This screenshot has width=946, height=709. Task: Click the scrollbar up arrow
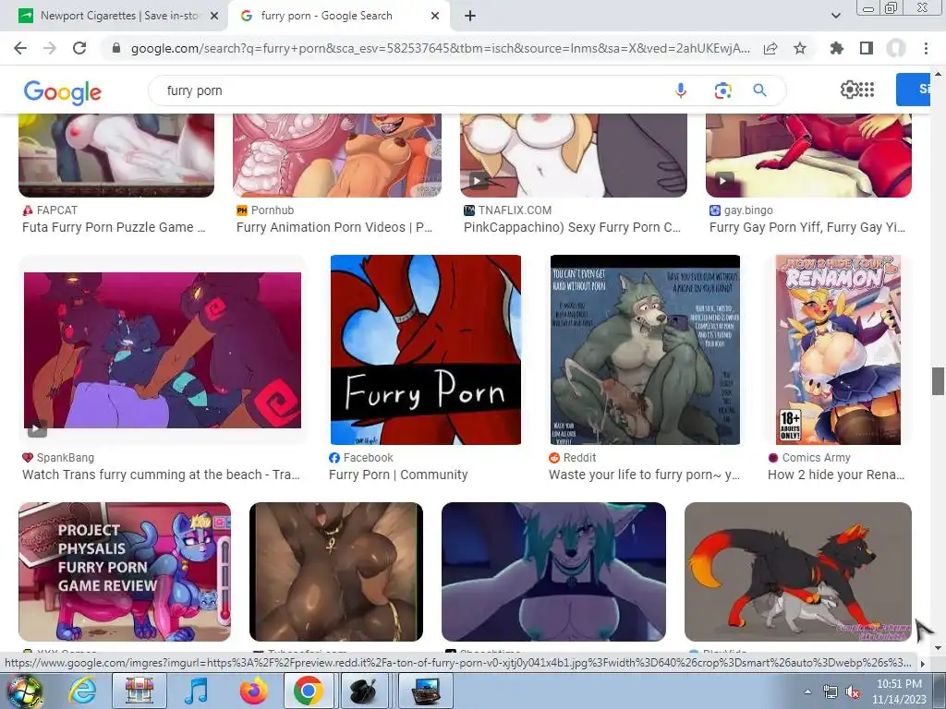point(938,74)
